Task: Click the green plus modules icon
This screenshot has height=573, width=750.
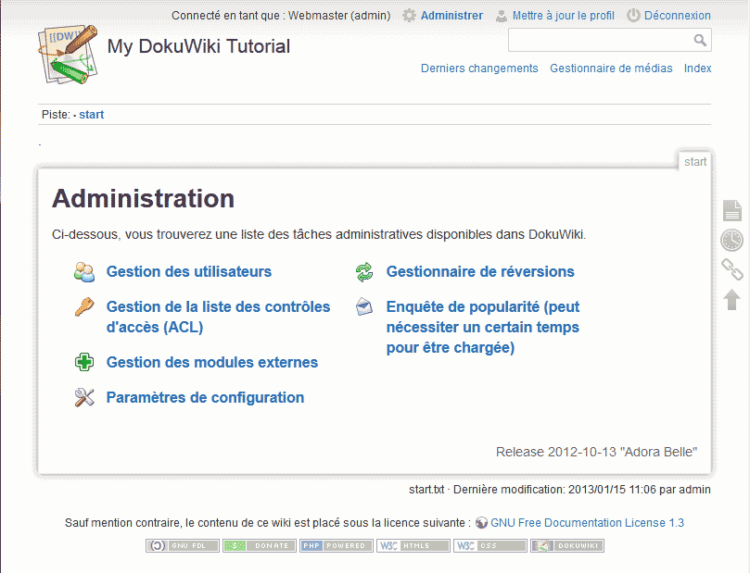Action: coord(84,362)
